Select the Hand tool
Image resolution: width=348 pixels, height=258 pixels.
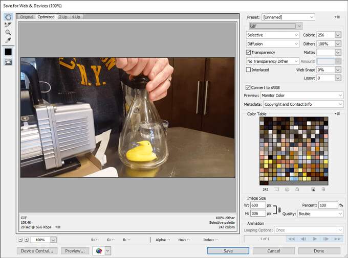point(8,17)
